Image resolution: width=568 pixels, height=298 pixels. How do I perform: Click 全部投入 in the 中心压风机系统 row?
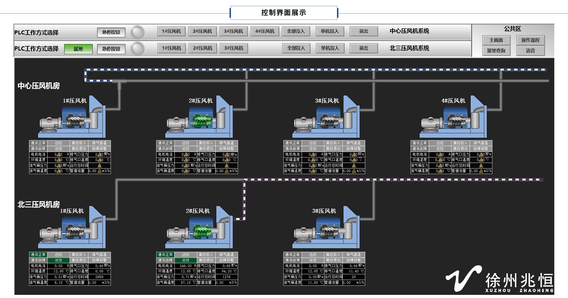pos(296,31)
